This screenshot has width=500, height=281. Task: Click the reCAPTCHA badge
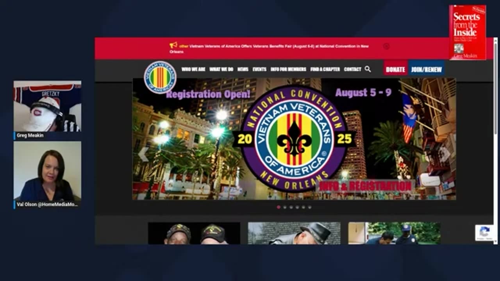[484, 233]
